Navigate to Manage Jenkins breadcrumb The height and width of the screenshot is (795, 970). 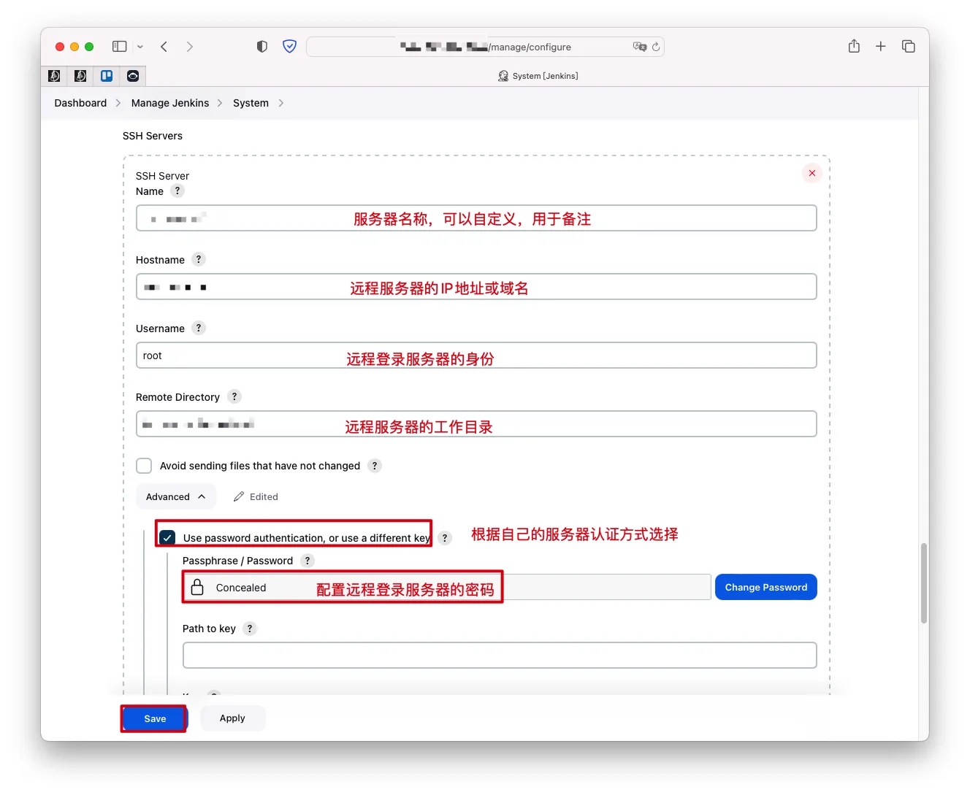170,103
